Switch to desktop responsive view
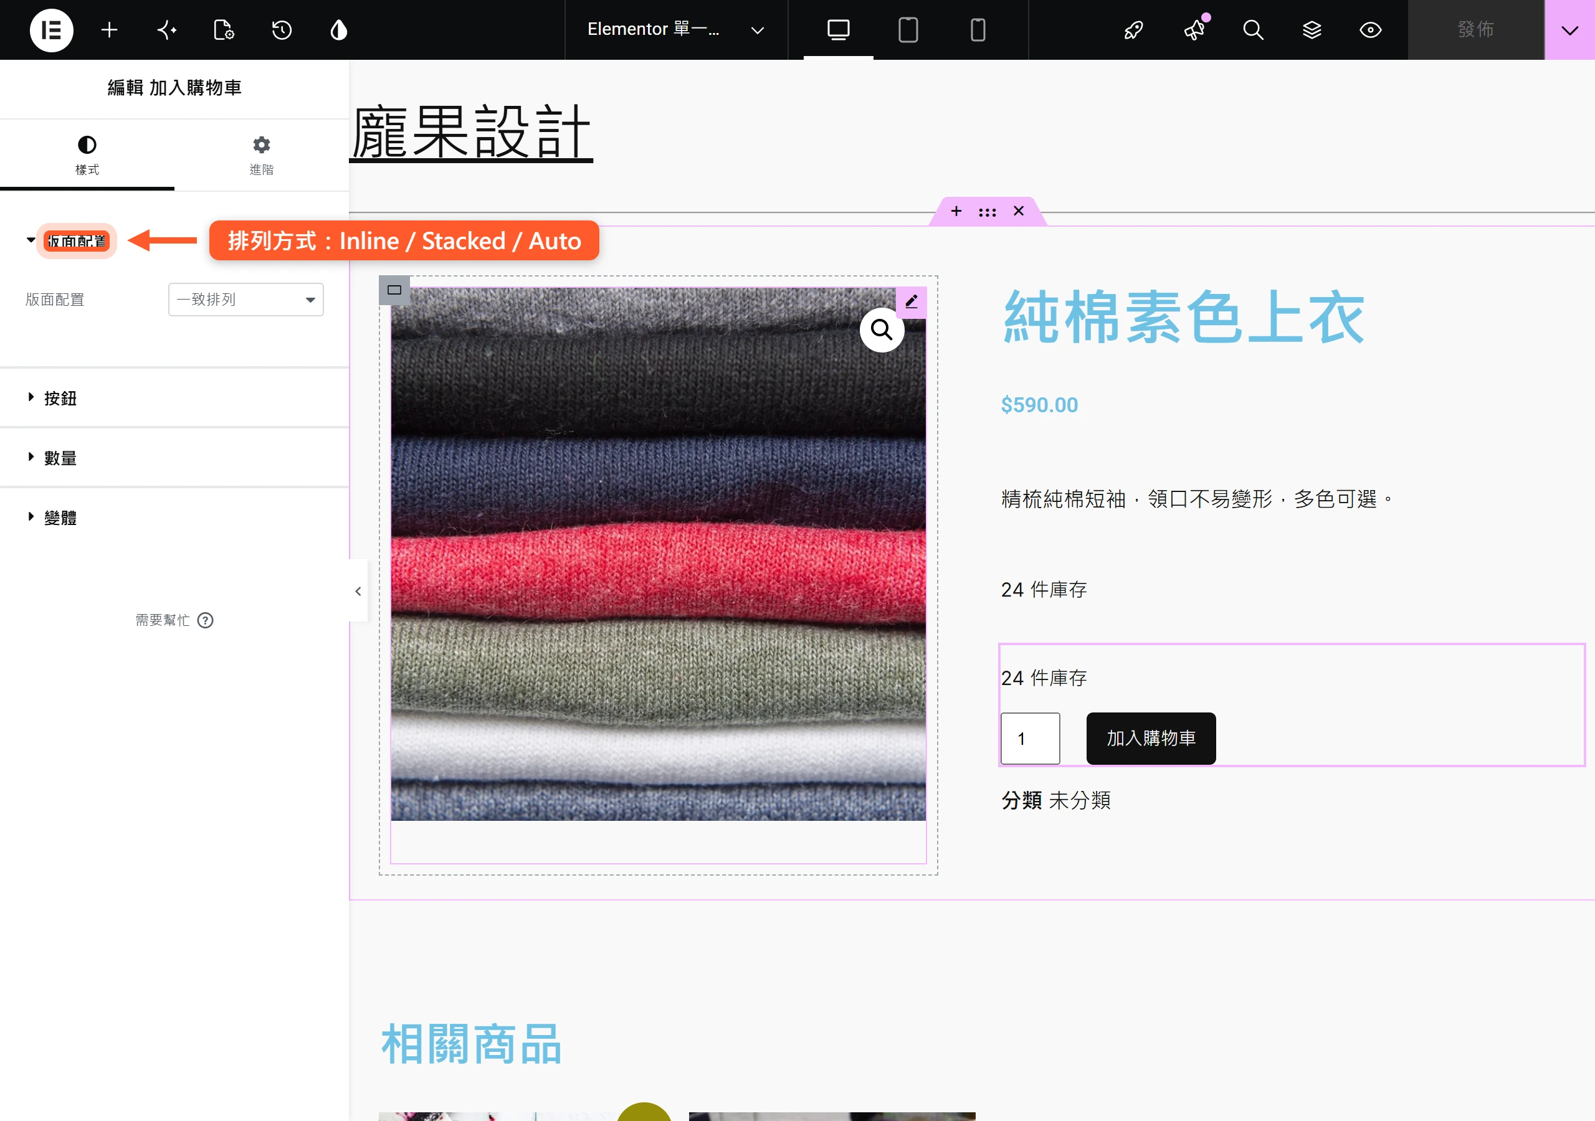This screenshot has height=1121, width=1595. (839, 30)
